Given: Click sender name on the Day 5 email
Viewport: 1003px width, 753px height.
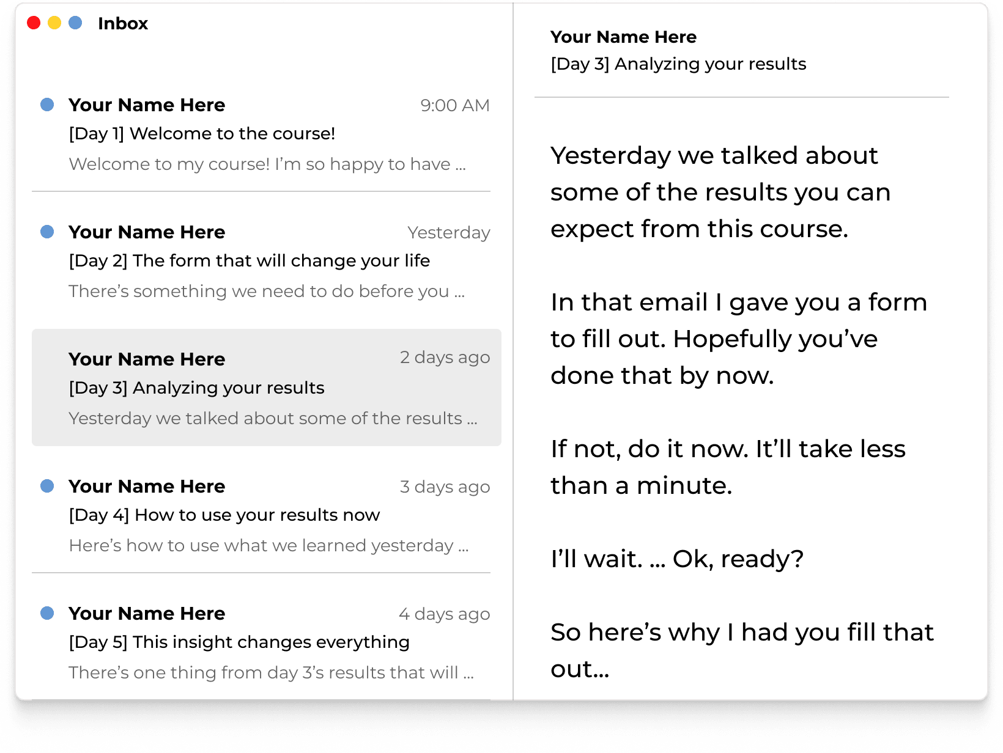Looking at the screenshot, I should click(x=147, y=613).
